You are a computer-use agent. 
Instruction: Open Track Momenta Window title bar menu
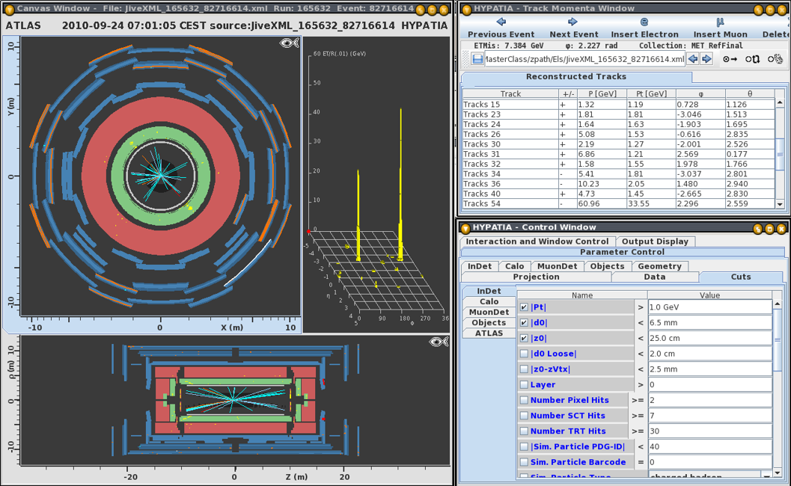click(466, 9)
